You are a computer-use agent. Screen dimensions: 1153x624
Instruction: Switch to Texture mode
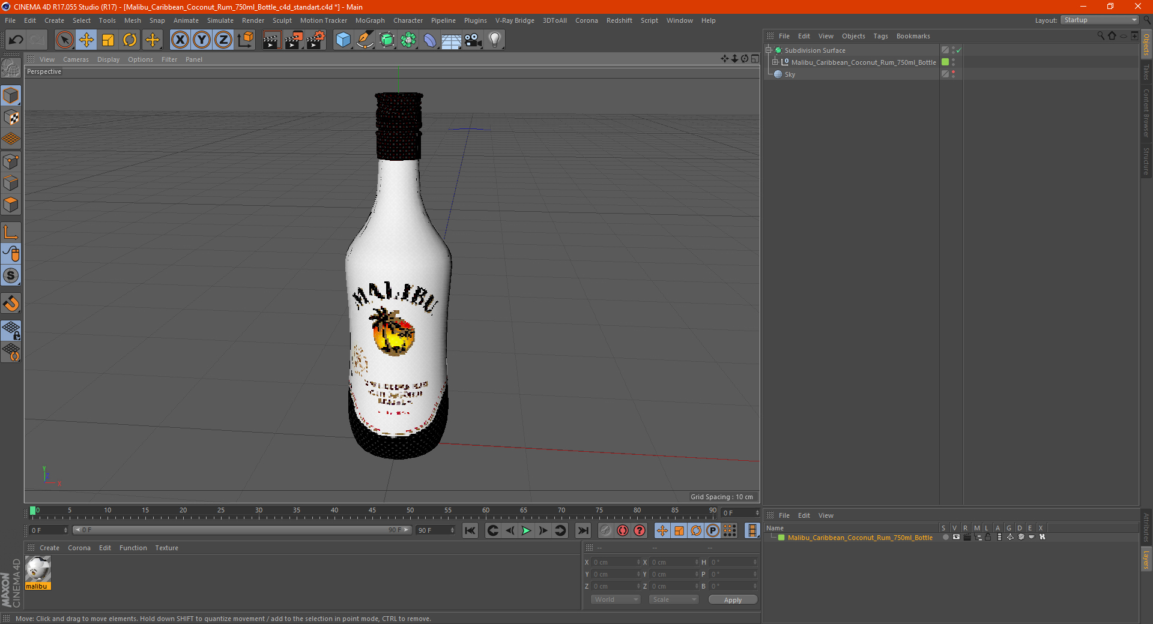click(x=11, y=118)
